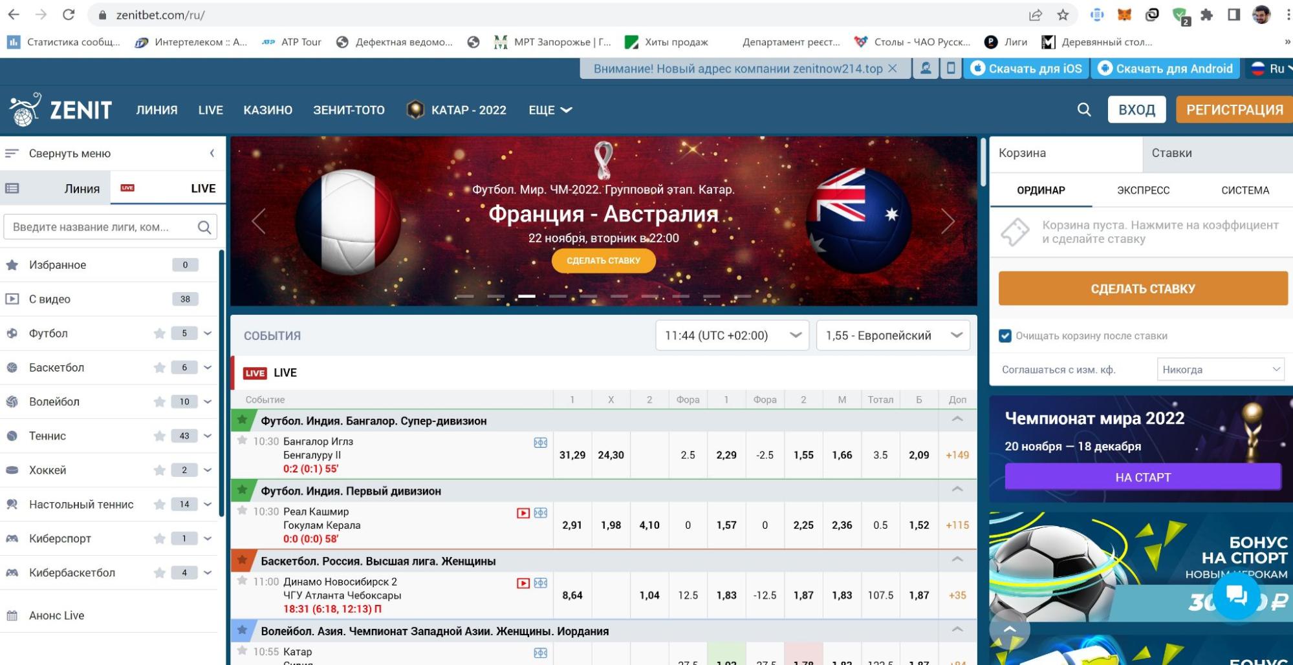
Task: Click the НА СТАРТ promo button
Action: tap(1143, 477)
